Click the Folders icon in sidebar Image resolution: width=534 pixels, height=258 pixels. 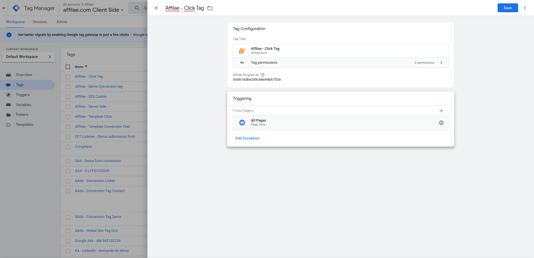[x=8, y=115]
